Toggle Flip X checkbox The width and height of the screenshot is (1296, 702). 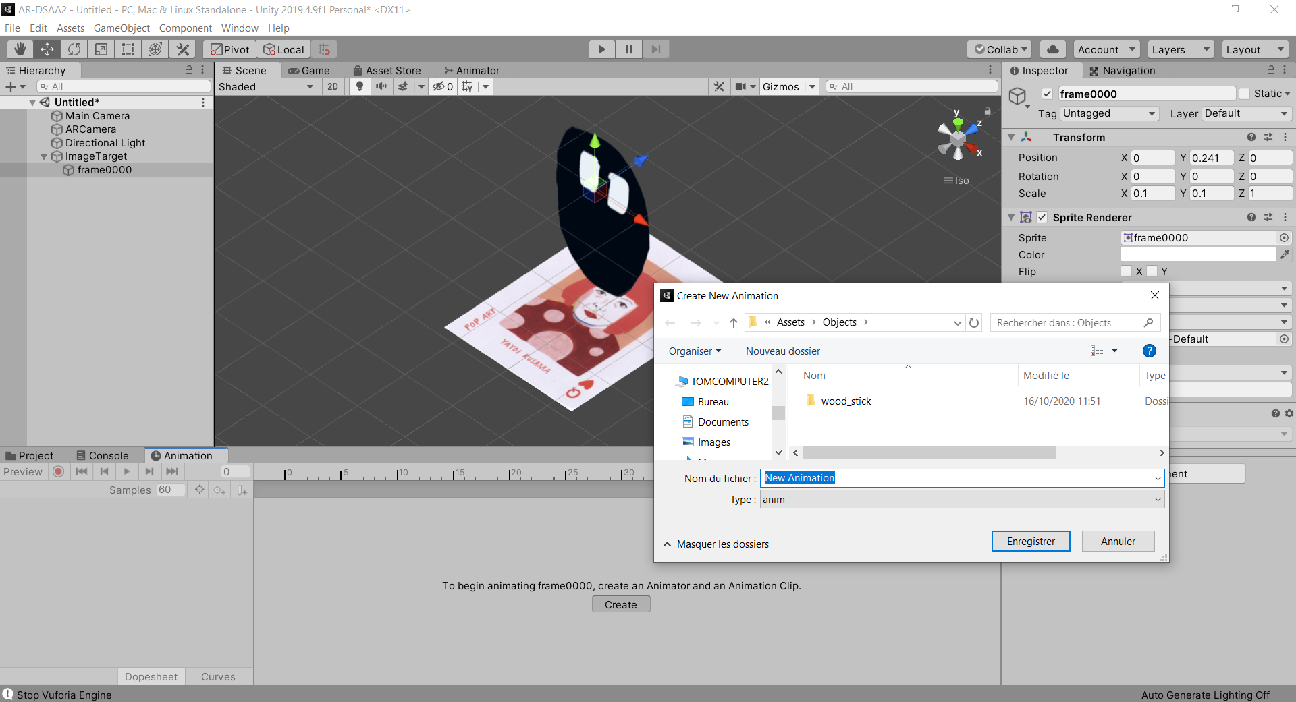click(x=1126, y=271)
